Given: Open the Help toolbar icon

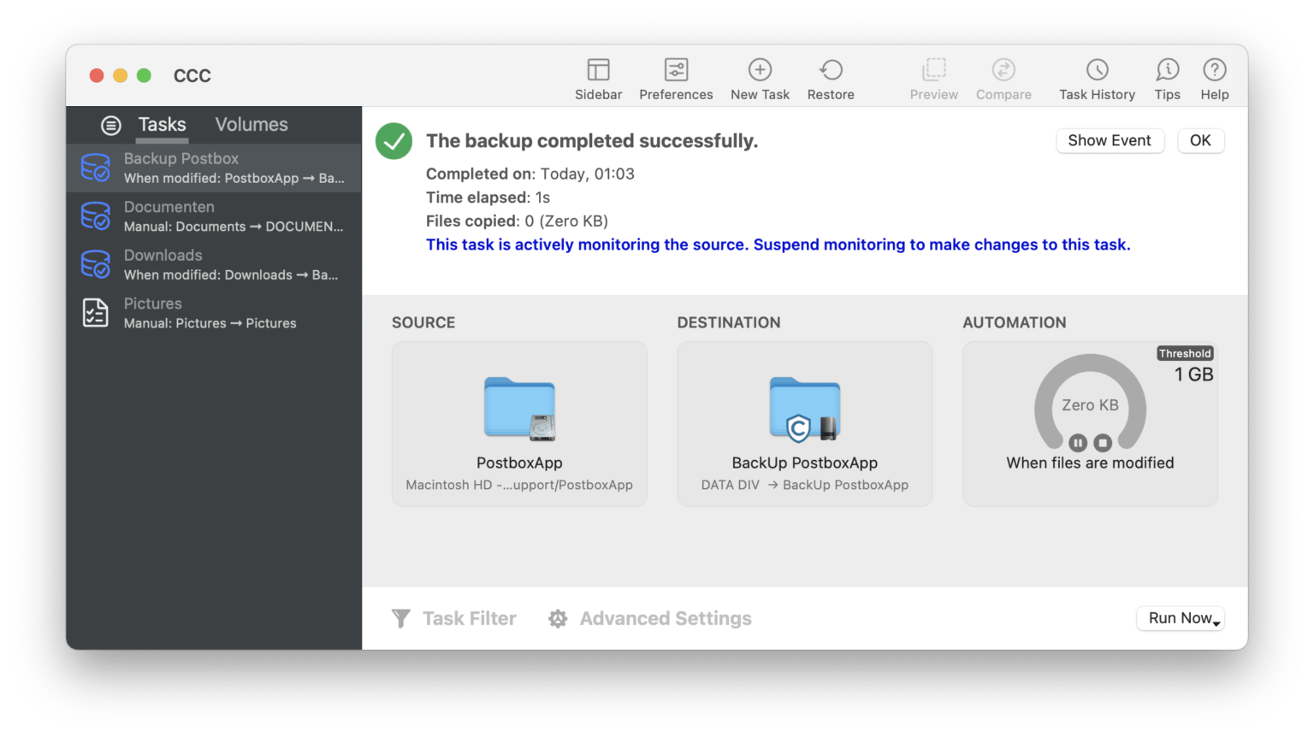Looking at the screenshot, I should (x=1214, y=69).
